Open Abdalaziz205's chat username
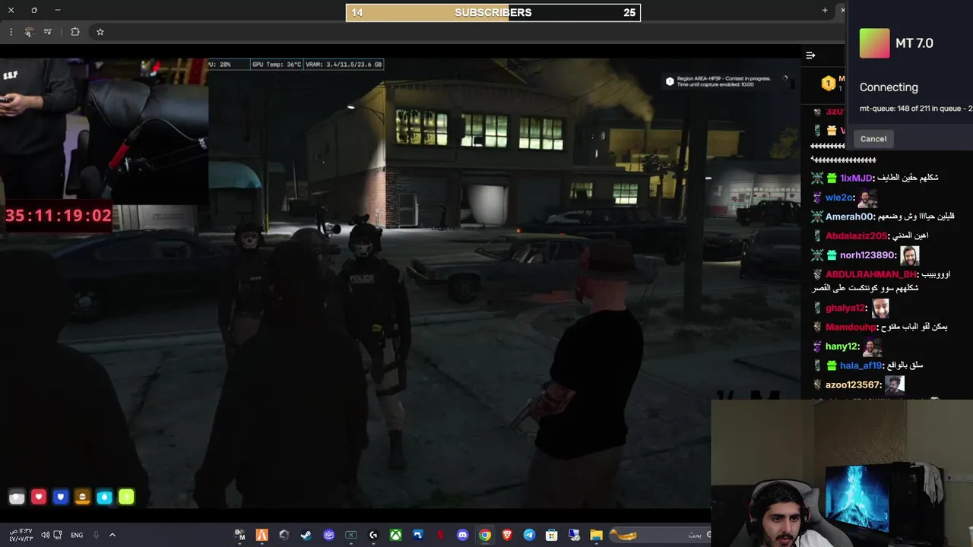The width and height of the screenshot is (973, 547). click(x=856, y=236)
